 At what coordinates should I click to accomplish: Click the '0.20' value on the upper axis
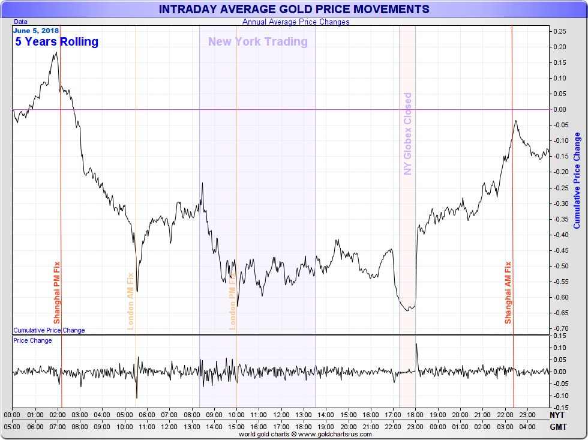[559, 47]
